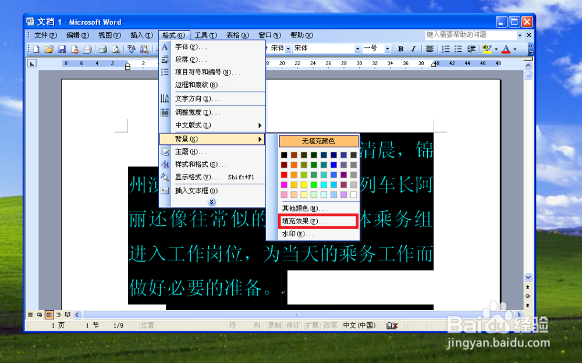The height and width of the screenshot is (363, 582).
Task: Select 水印 in the background submenu
Action: click(318, 234)
